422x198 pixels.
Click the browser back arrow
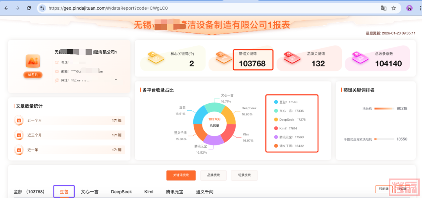pos(6,8)
